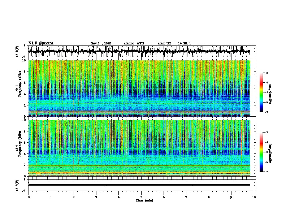Click the log(PSD) label beside the ch.1 colorbar

click(270, 94)
